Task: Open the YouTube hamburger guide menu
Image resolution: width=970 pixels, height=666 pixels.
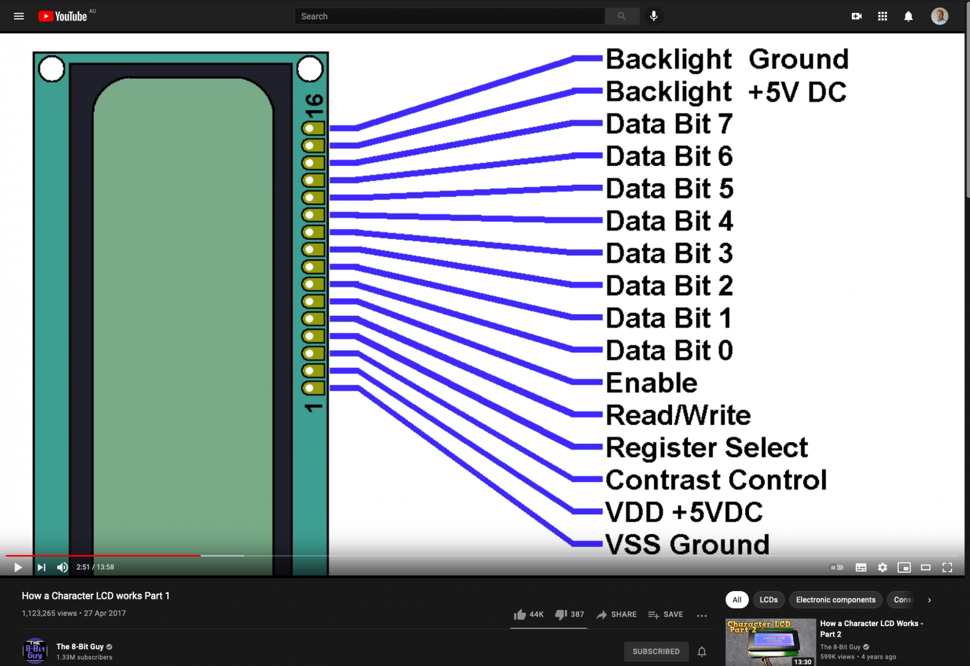Action: pos(19,16)
